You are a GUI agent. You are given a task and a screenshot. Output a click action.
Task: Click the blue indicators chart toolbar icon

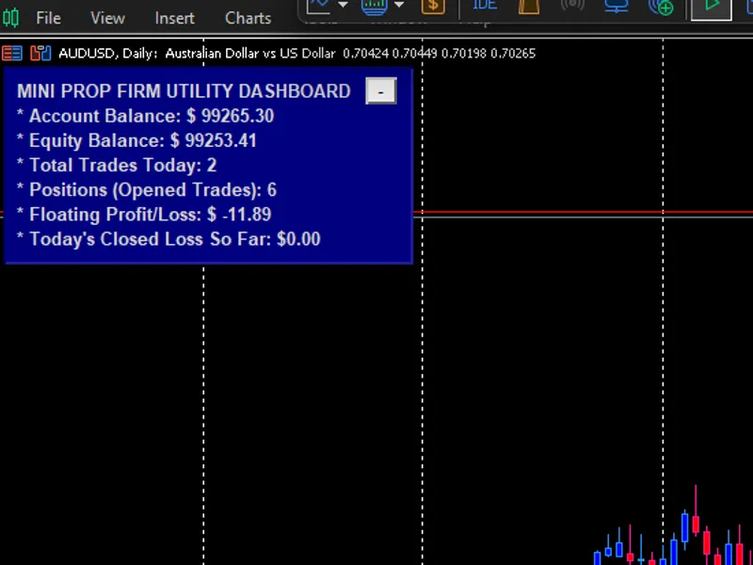[375, 7]
